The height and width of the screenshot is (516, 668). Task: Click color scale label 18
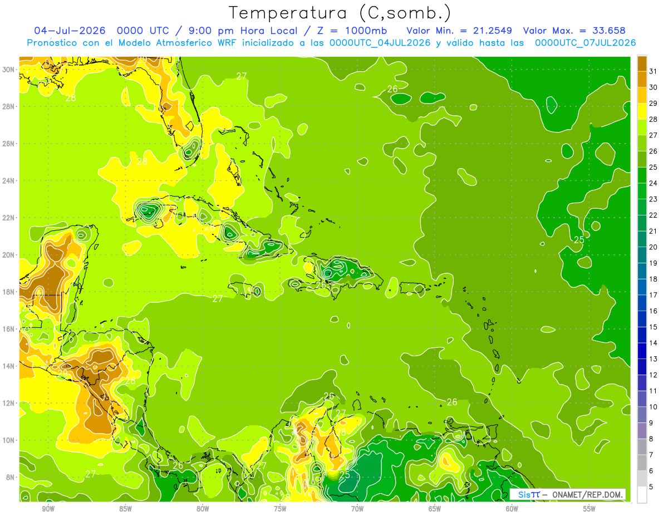654,279
